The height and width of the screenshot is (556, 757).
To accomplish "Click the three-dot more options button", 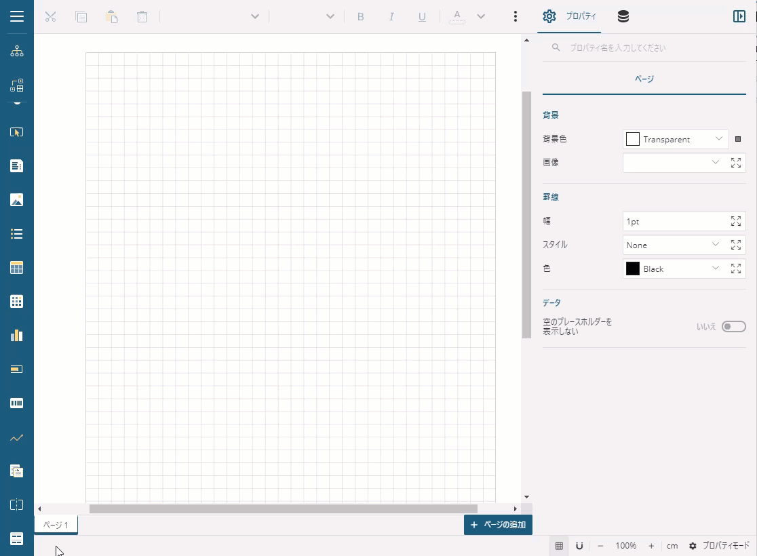I will [516, 17].
